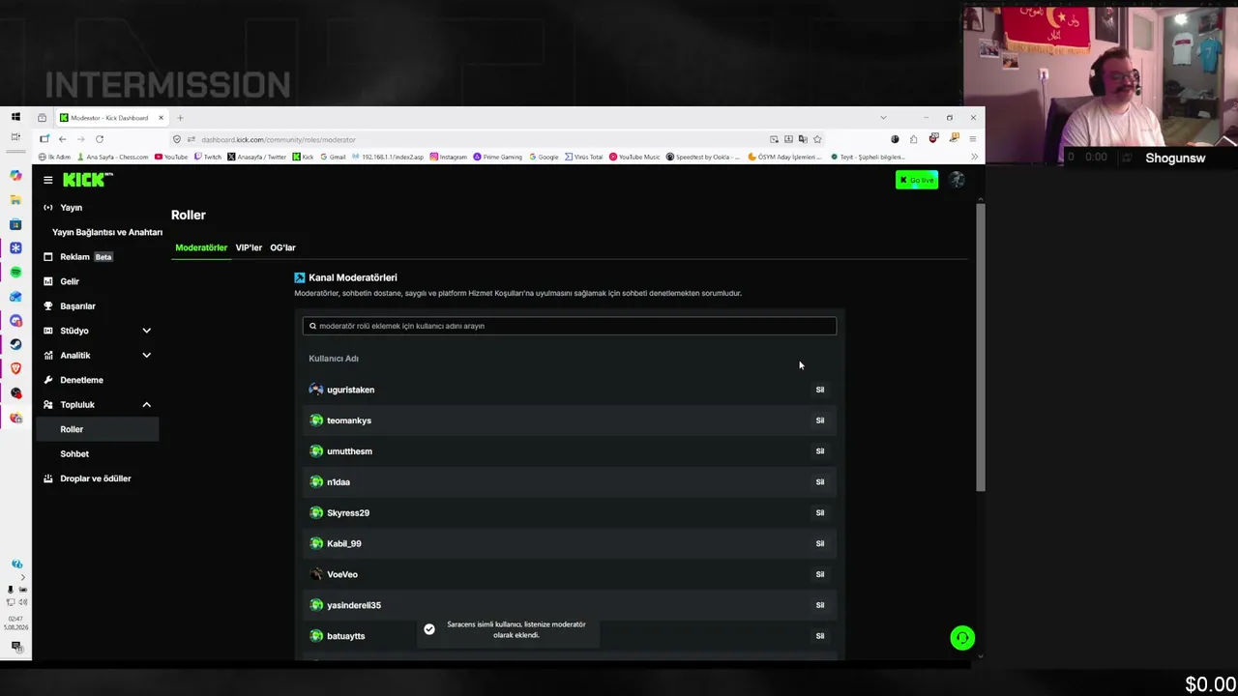Screen dimensions: 1238x696
Task: Open the Gmail bookmark
Action: 333,157
